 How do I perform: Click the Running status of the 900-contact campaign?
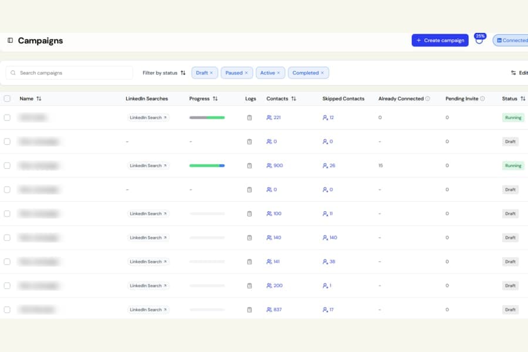point(513,165)
